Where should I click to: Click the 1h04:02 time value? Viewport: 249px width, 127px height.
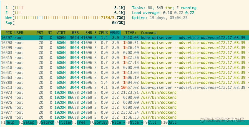click(x=131, y=83)
